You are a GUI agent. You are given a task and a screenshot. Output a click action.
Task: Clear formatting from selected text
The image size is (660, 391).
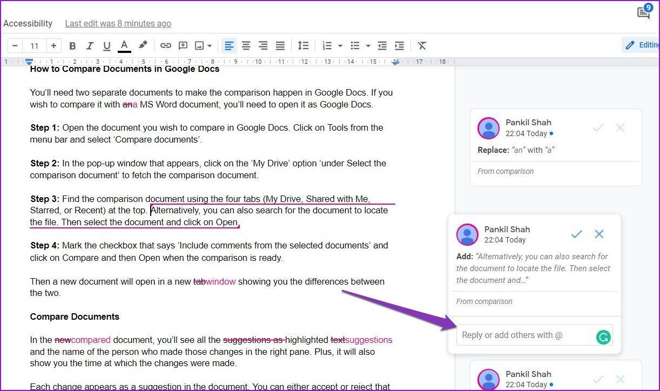pos(422,46)
